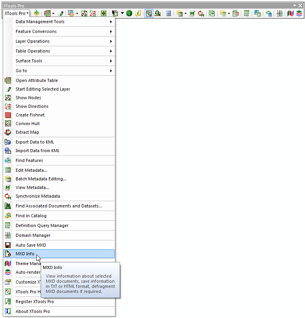Select the Show Nodes menu entry
Screen dimensions: 305x318
pyautogui.click(x=59, y=98)
